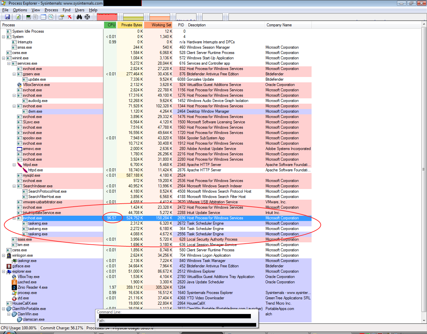Toggle the lower pane toolbar icon
This screenshot has width=427, height=334.
[x=43, y=17]
